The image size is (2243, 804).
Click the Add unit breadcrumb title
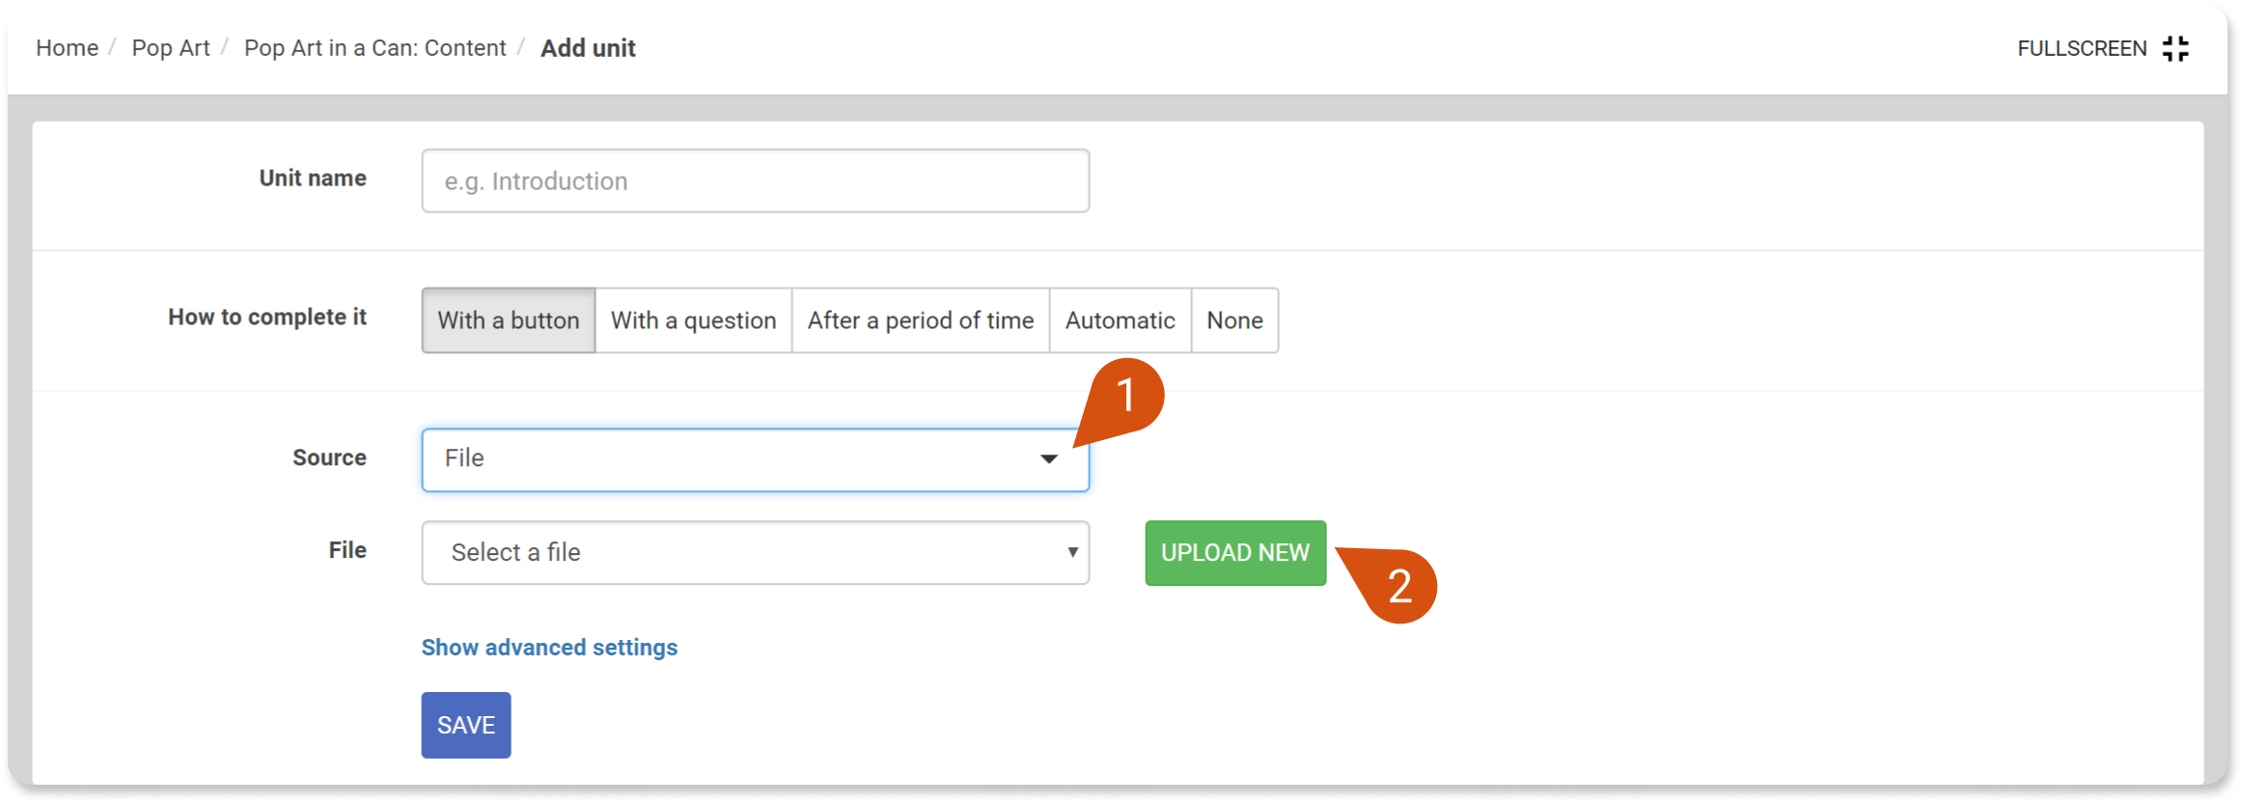coord(588,48)
